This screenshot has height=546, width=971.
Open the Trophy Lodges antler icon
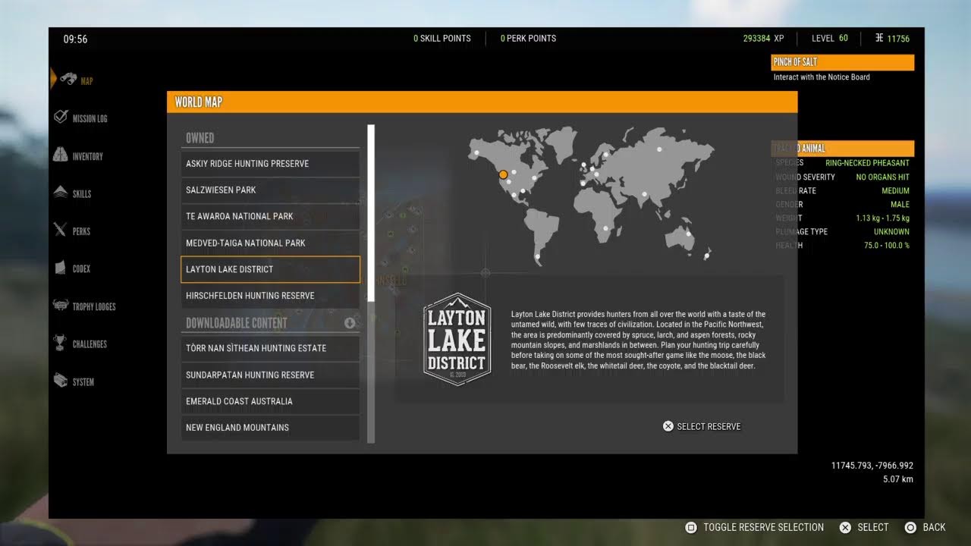click(x=61, y=306)
